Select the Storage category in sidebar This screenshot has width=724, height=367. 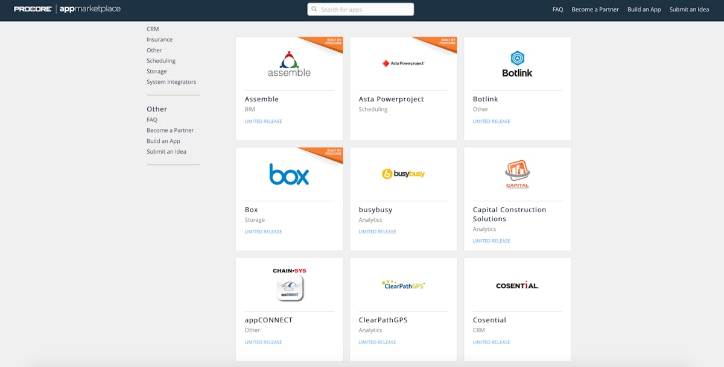(x=156, y=71)
